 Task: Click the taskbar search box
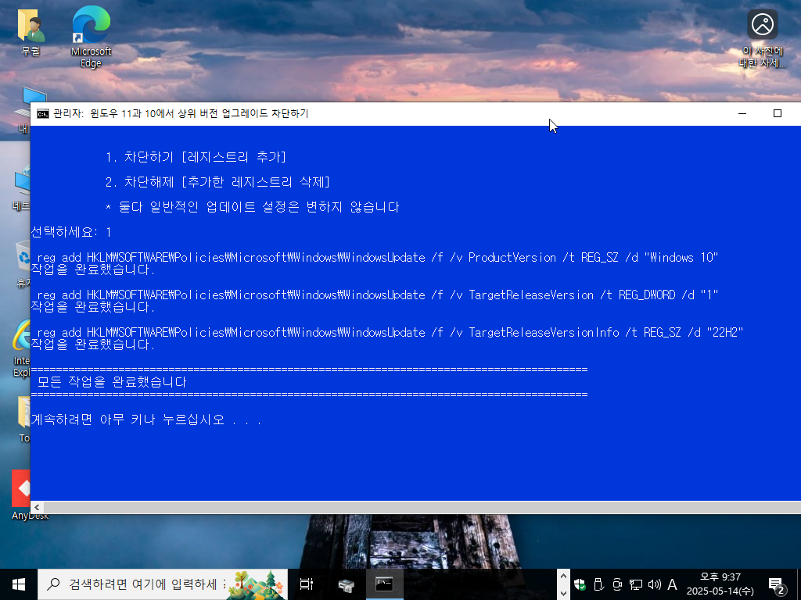click(163, 584)
